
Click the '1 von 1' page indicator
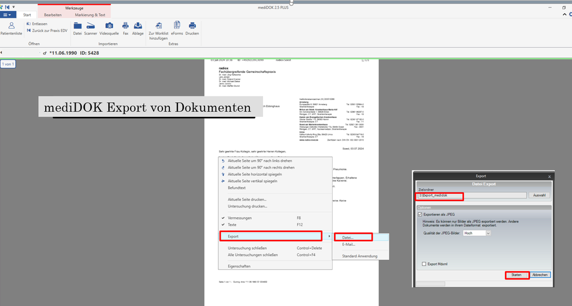[8, 64]
